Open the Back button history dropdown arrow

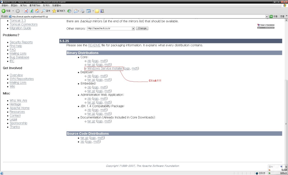[13, 11]
